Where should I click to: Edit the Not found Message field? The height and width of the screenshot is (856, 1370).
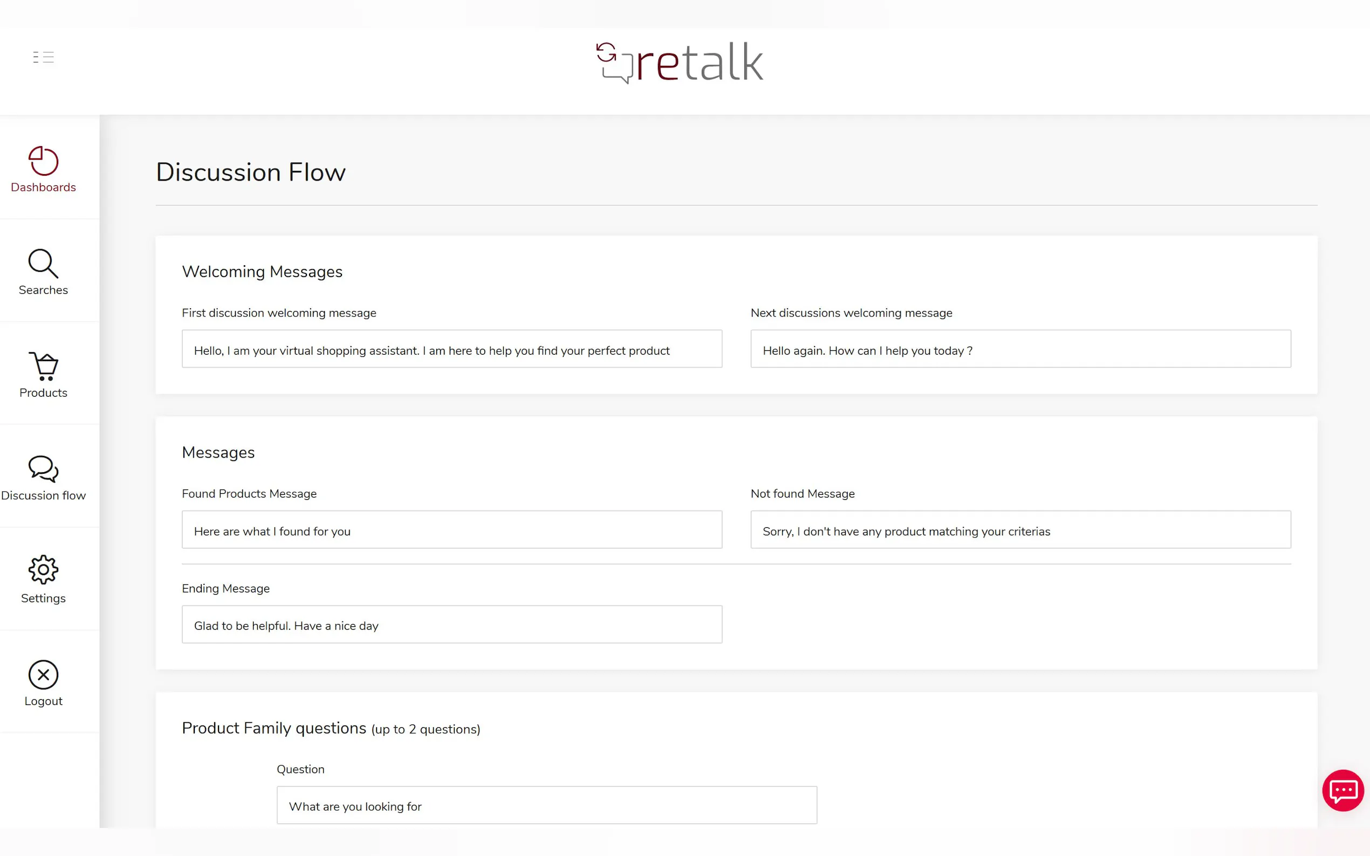pos(1020,529)
